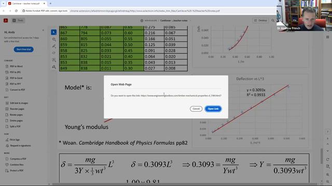Open the Desktop app button
The width and height of the screenshot is (332, 186).
(260, 21)
